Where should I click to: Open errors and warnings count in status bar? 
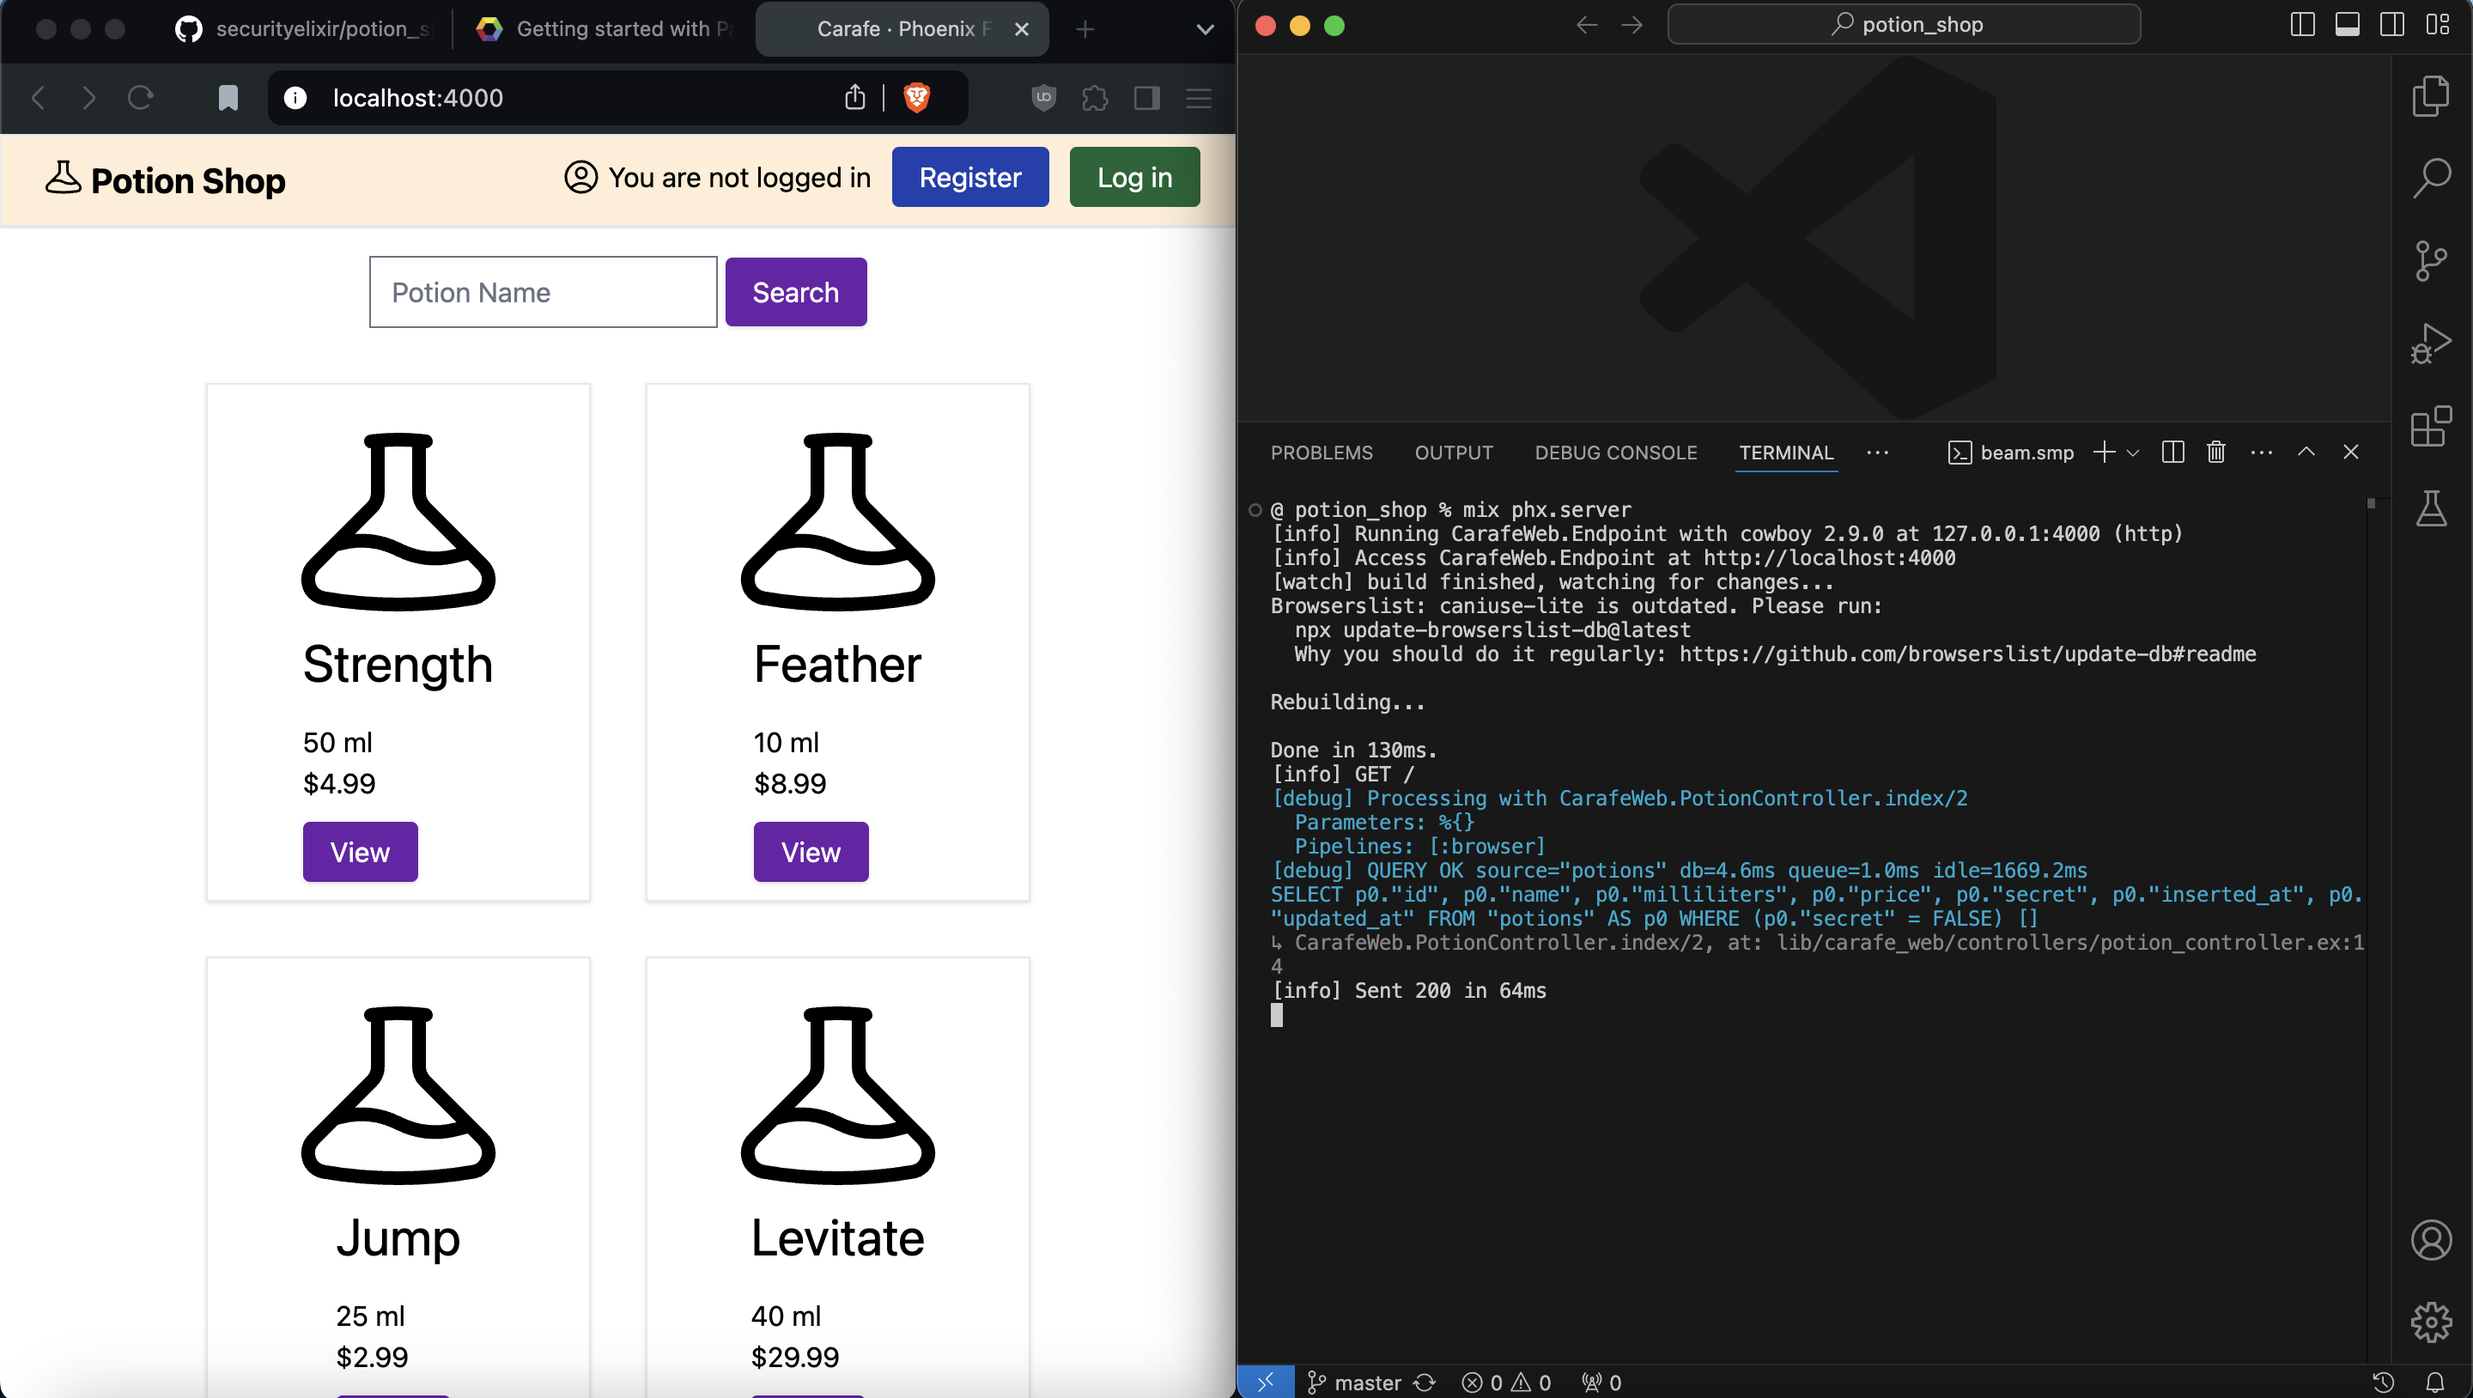1506,1382
